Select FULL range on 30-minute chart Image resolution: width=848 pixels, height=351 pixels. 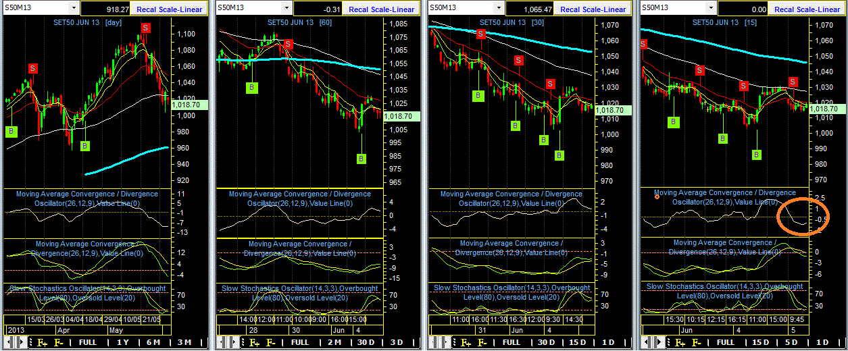pyautogui.click(x=512, y=342)
